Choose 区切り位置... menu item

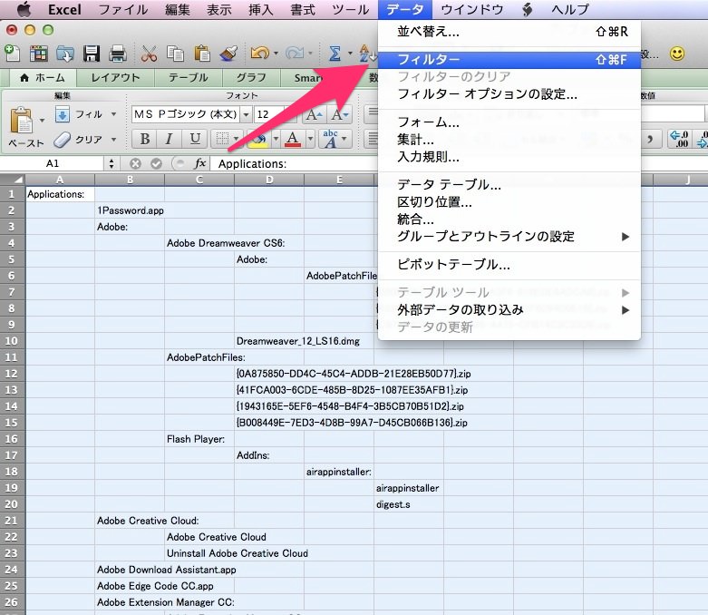pos(509,202)
